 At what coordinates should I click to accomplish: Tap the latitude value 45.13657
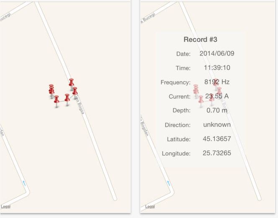pos(217,139)
